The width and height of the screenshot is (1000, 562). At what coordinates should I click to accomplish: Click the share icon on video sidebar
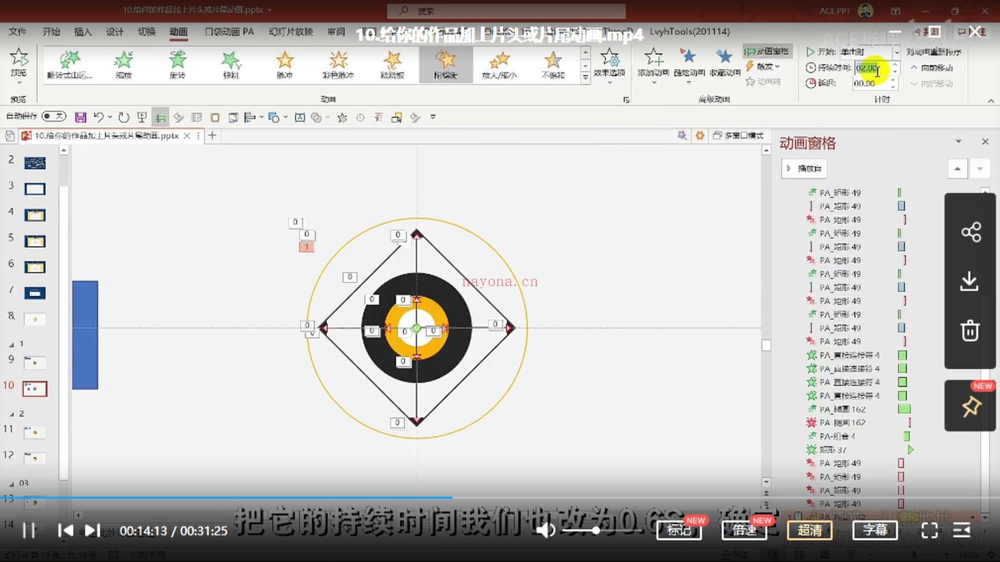point(971,232)
